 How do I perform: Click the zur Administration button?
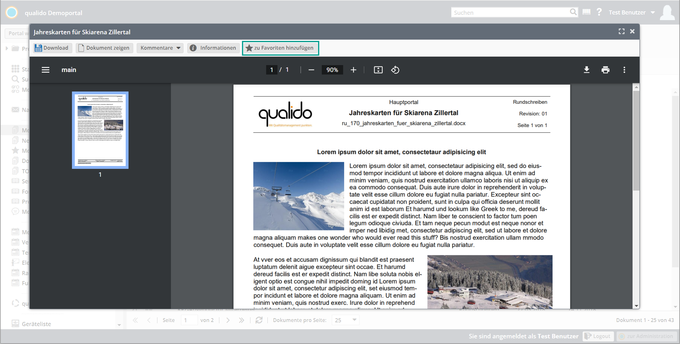646,336
